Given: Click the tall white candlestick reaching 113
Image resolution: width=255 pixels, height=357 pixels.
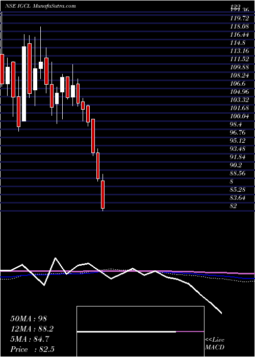Looking at the screenshot, I should (24, 84).
